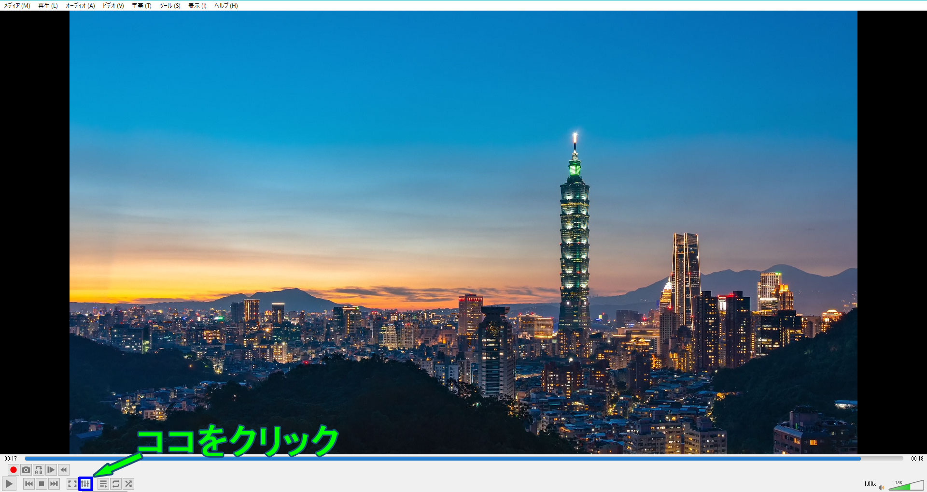The width and height of the screenshot is (927, 492).
Task: Toggle fullscreen video mode
Action: tap(72, 484)
